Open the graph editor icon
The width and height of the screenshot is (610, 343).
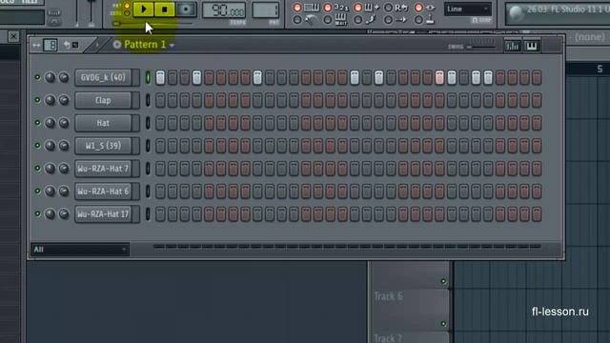513,47
